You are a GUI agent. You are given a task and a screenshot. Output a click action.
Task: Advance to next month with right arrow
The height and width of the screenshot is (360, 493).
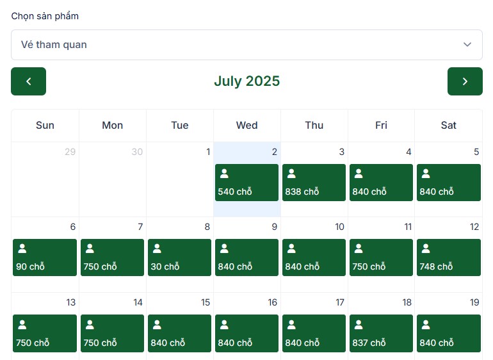tap(465, 81)
